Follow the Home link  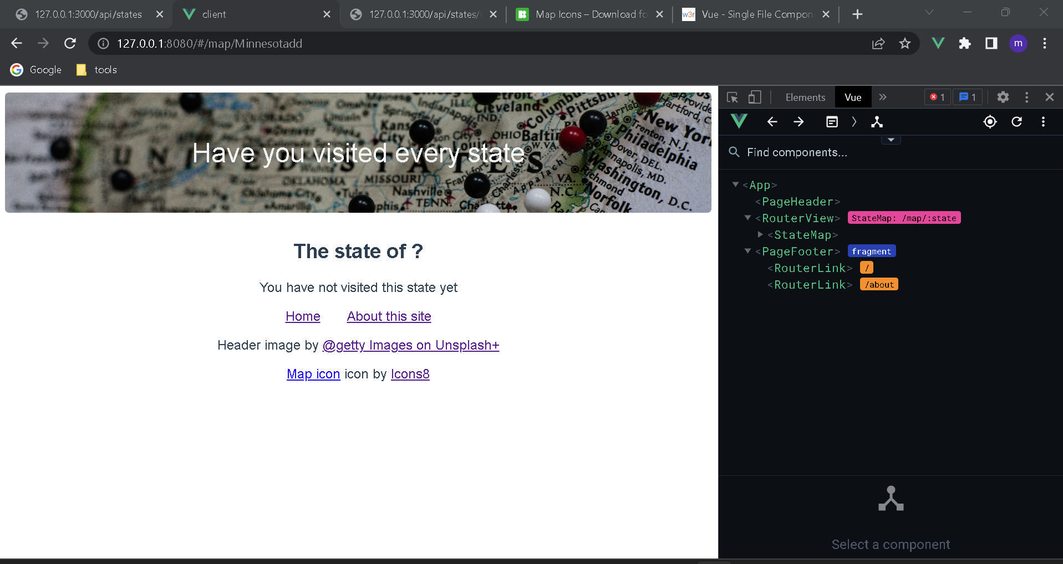pos(303,316)
